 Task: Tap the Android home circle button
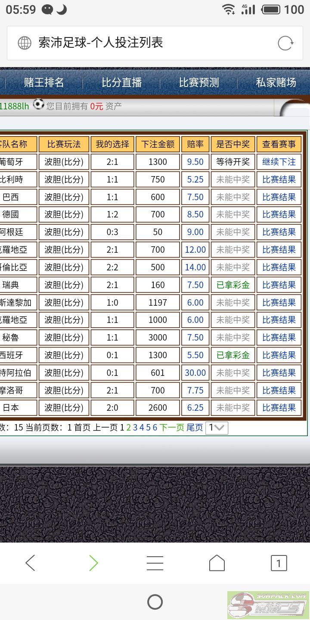pos(155,602)
